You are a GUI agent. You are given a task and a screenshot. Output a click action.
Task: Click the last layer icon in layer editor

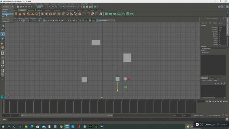[x=224, y=83]
